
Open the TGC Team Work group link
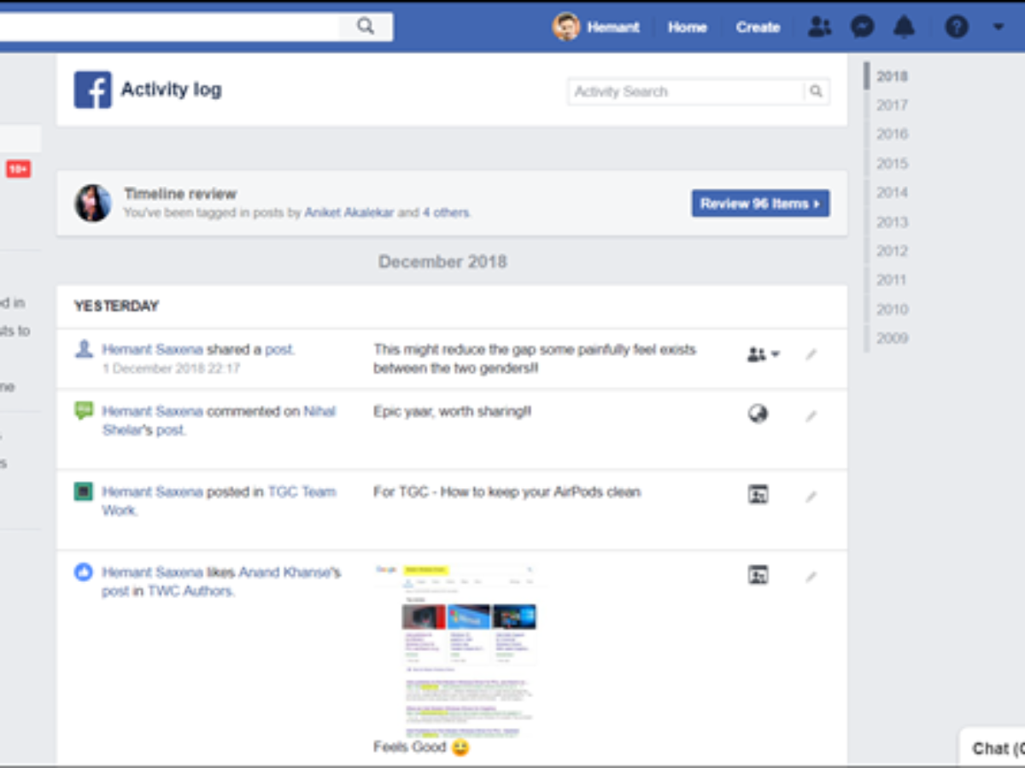pyautogui.click(x=220, y=501)
